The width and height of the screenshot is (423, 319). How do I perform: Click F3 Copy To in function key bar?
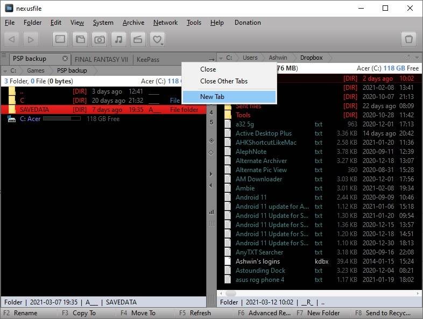(79, 313)
